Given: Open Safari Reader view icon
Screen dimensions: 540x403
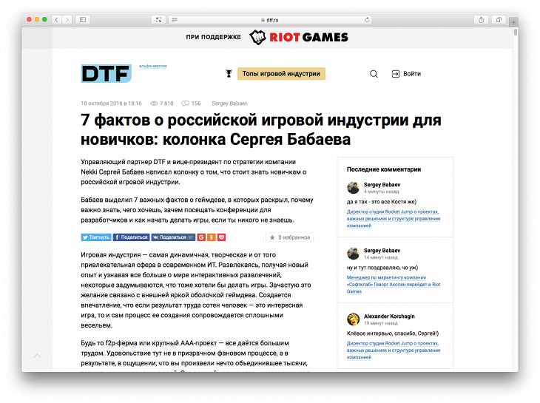Looking at the screenshot, I should [175, 19].
